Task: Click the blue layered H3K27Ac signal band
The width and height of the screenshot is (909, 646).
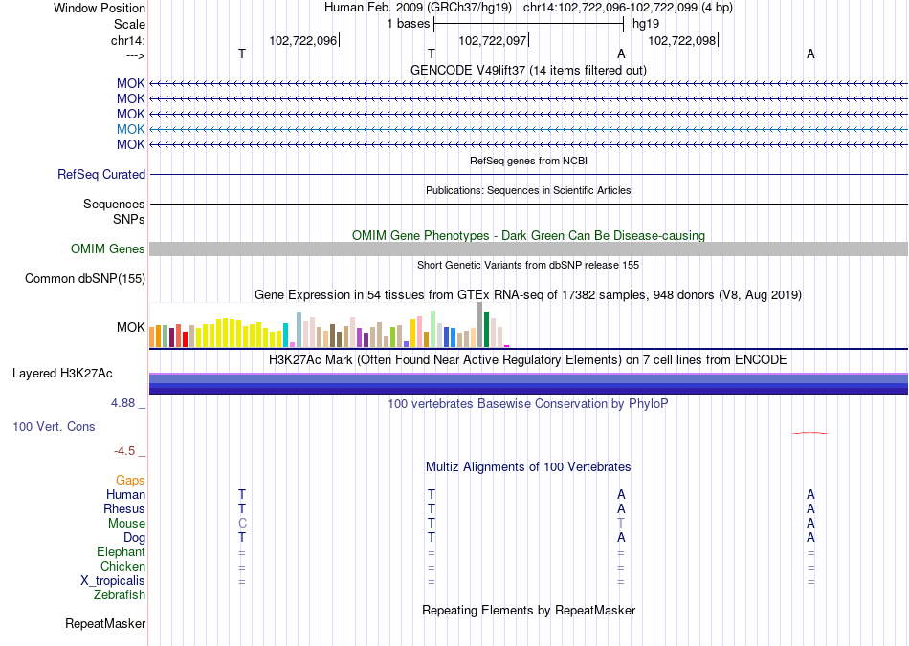Action: click(528, 384)
